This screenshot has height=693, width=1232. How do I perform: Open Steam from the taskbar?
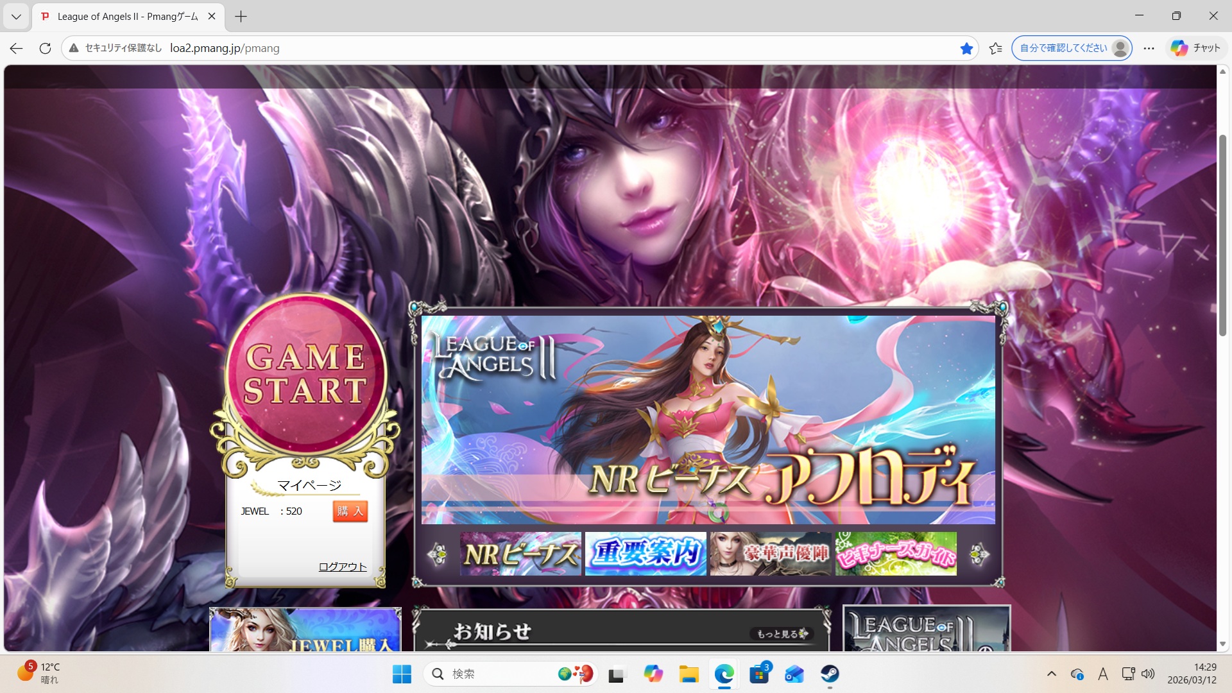[x=830, y=674]
